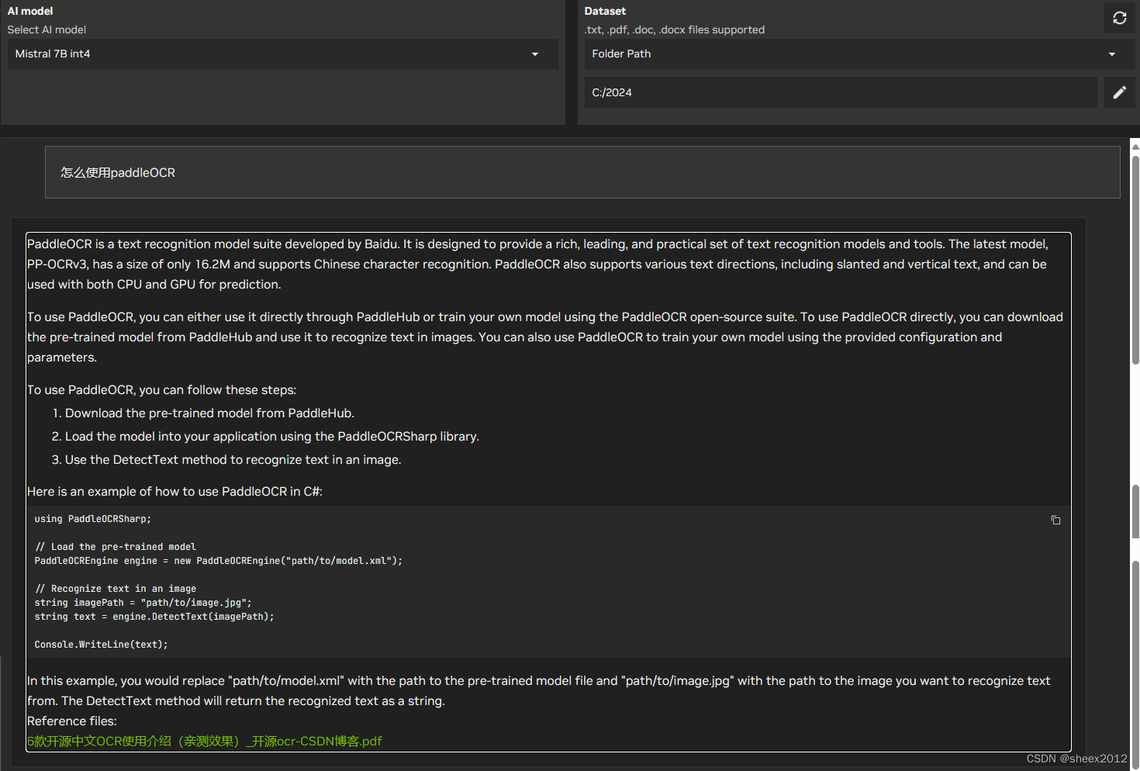This screenshot has height=771, width=1140.
Task: Click the top chat scrollbar thumb
Action: click(x=1135, y=260)
